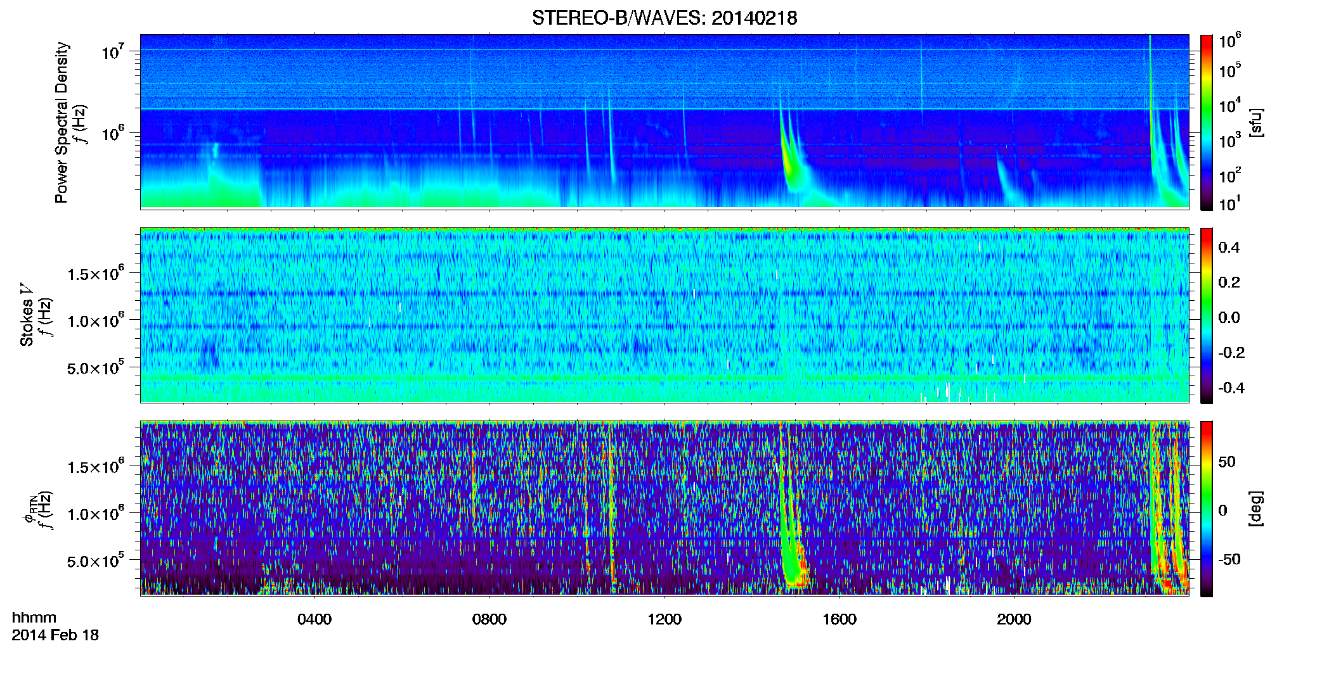This screenshot has height=684, width=1329.
Task: Click the -0.4 label on Stokes colorbar
Action: [1231, 388]
